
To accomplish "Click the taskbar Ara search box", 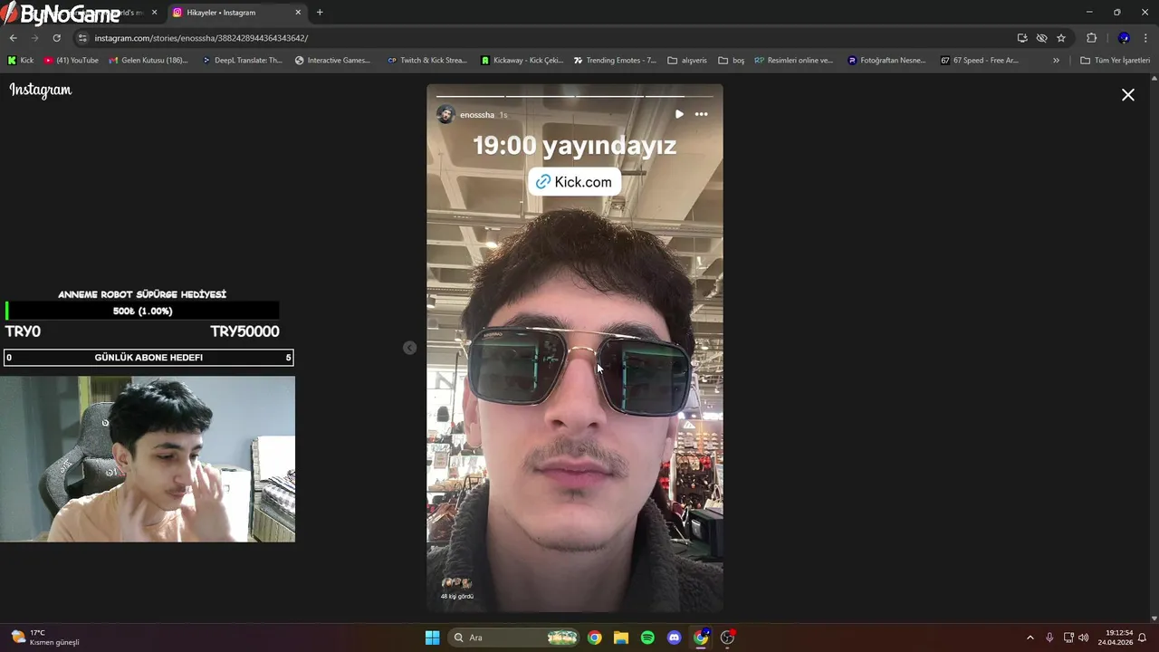I will click(514, 638).
